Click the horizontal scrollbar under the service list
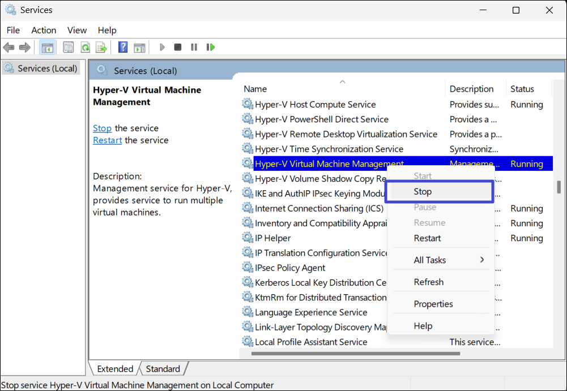 coord(355,354)
